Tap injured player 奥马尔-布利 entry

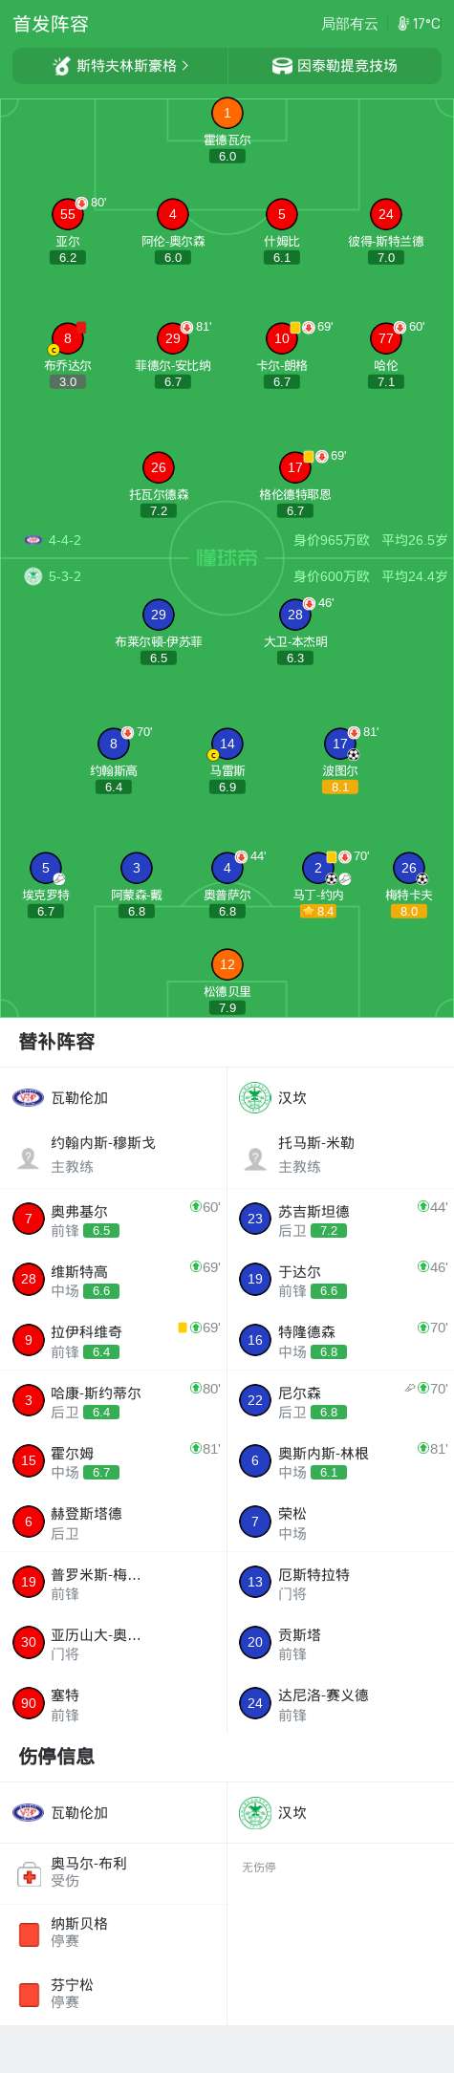(114, 1872)
